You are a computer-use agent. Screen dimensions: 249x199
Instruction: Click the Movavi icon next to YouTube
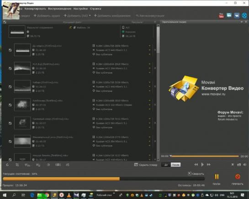tap(229, 16)
